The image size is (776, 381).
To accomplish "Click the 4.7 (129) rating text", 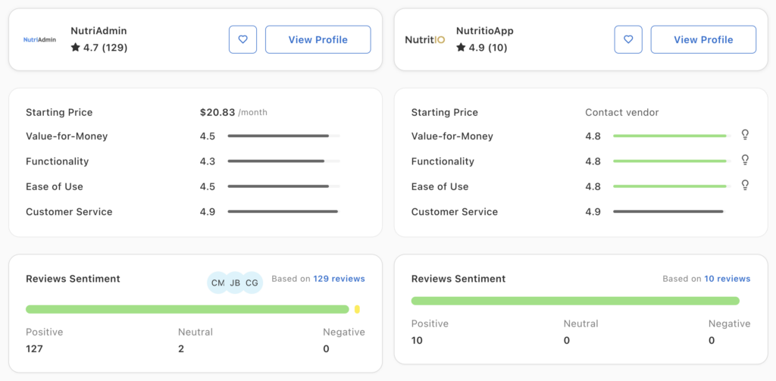I will [x=105, y=48].
